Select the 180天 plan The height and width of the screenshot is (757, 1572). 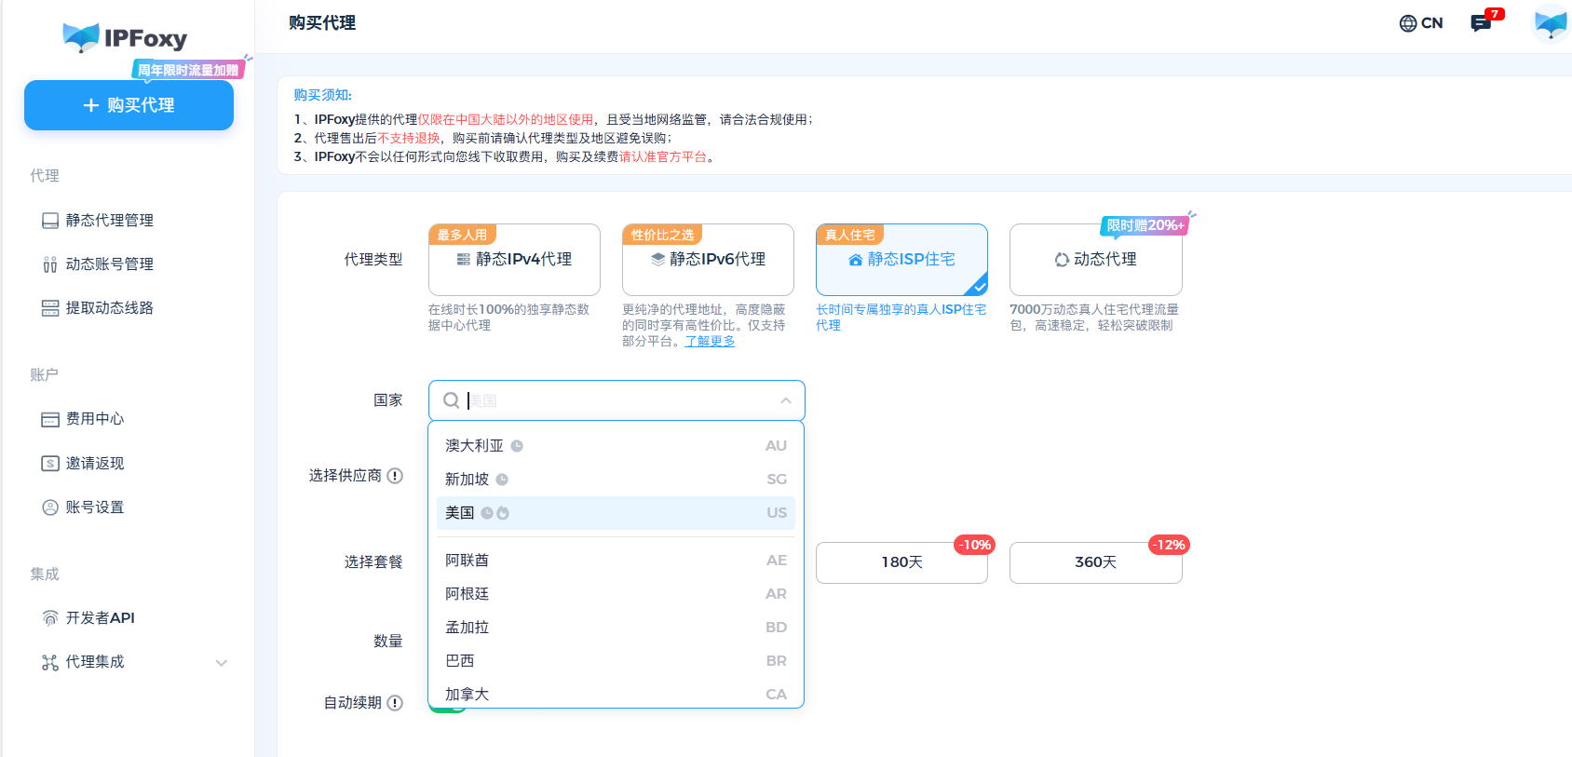tap(901, 562)
